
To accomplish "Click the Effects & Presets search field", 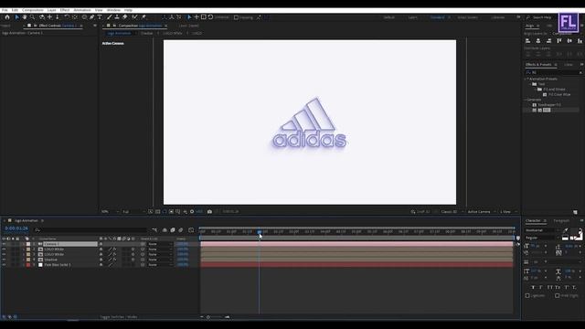I will [554, 72].
